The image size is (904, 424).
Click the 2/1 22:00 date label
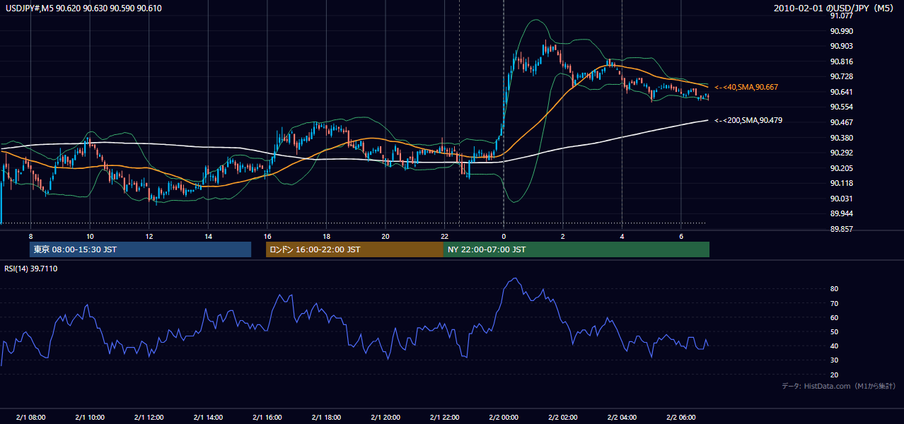(444, 417)
